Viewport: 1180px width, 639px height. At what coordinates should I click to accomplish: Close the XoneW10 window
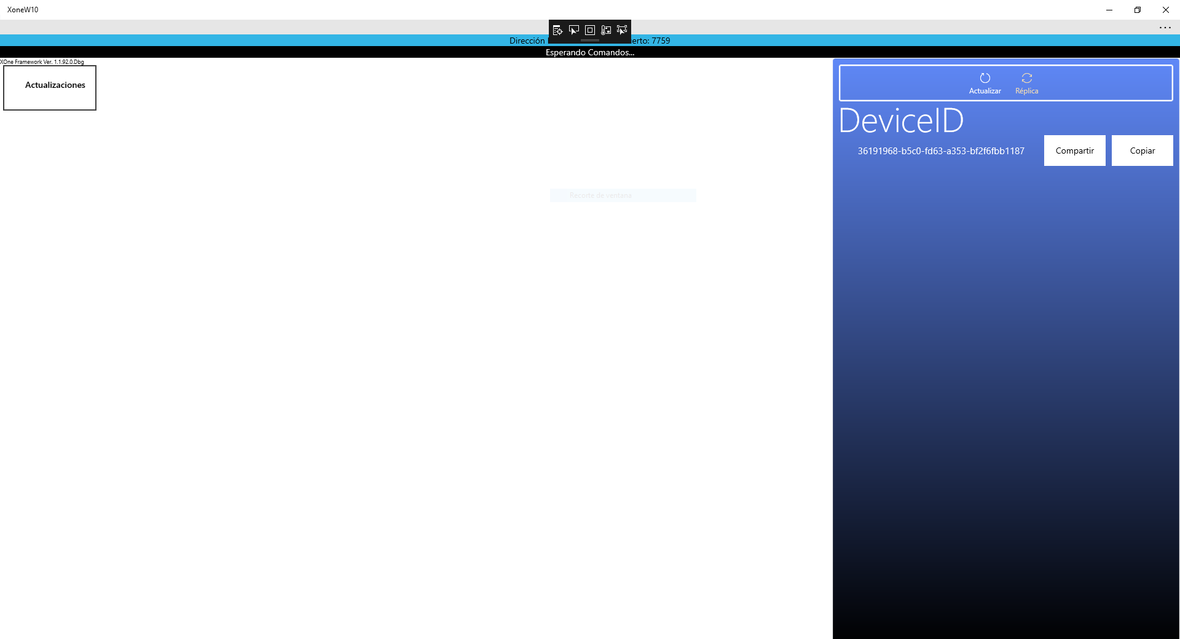pyautogui.click(x=1166, y=10)
